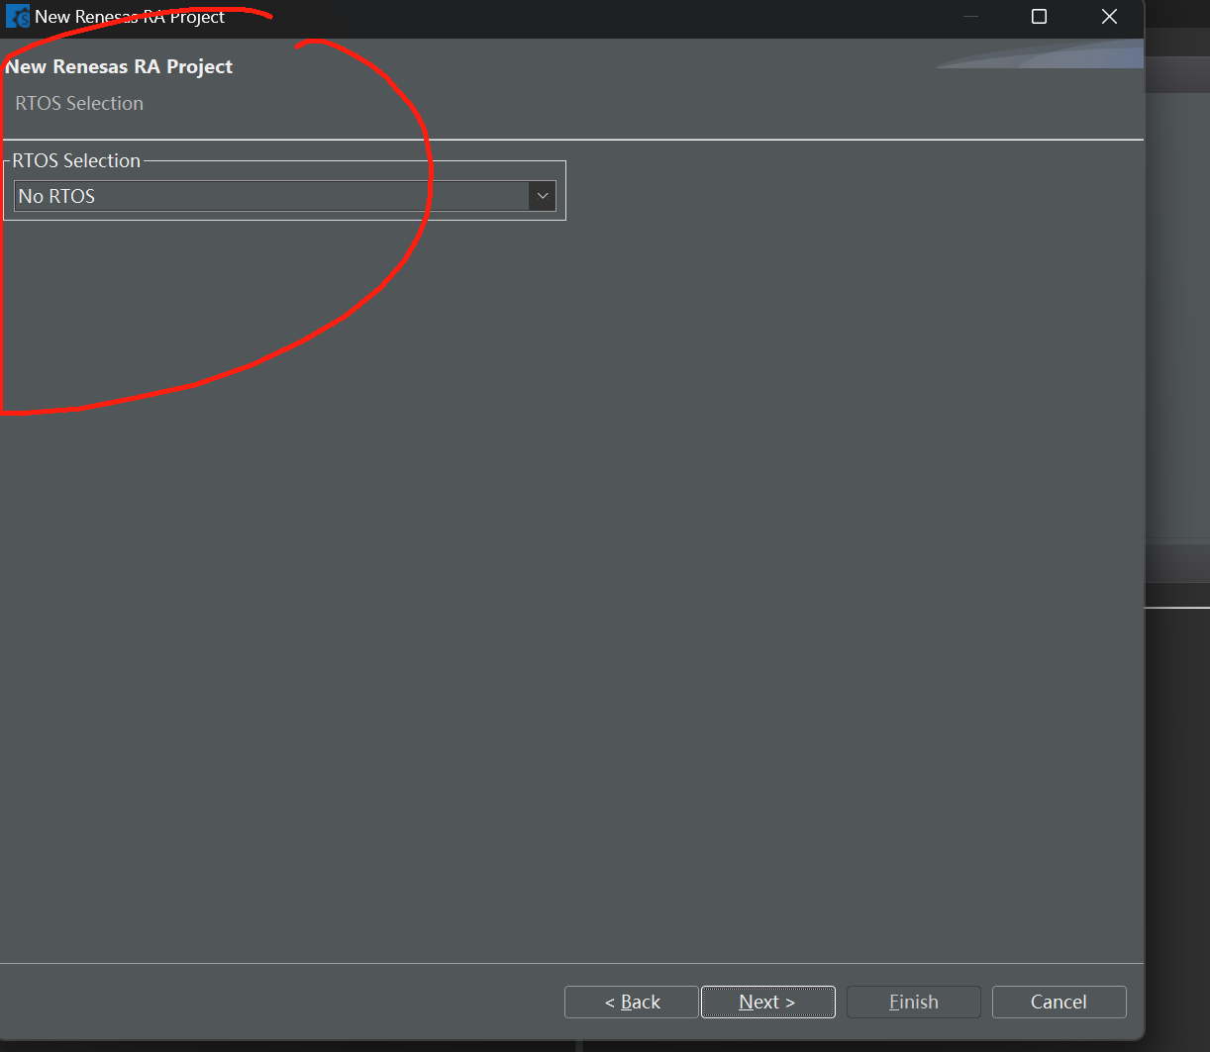Maximize the New Renesas RA Project window
1210x1052 pixels.
(1039, 17)
